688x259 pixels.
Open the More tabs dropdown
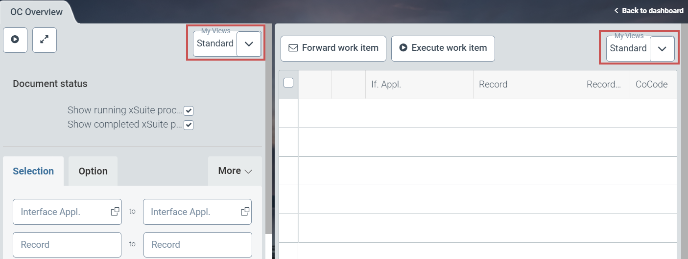click(x=235, y=171)
